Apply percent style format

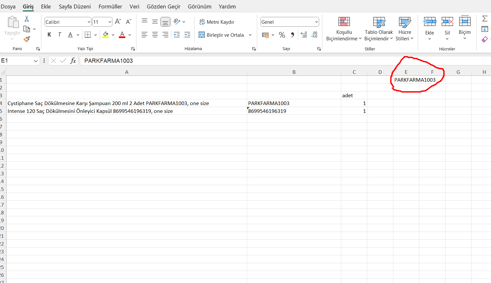click(282, 35)
